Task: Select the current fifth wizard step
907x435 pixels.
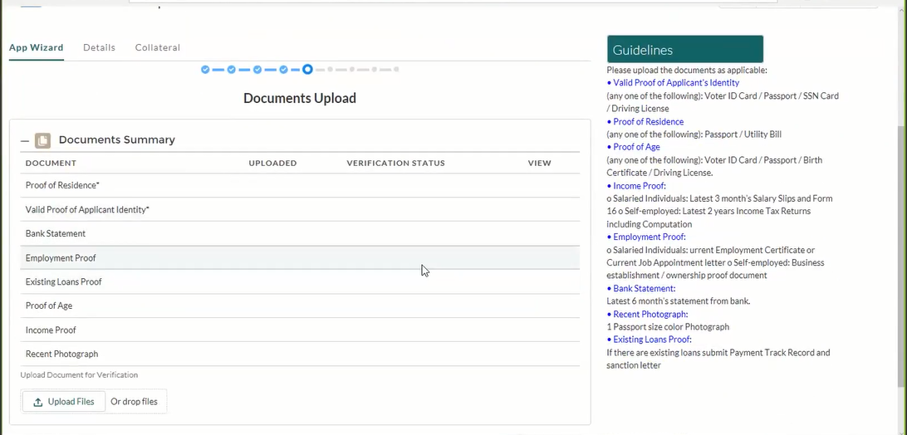Action: click(307, 70)
